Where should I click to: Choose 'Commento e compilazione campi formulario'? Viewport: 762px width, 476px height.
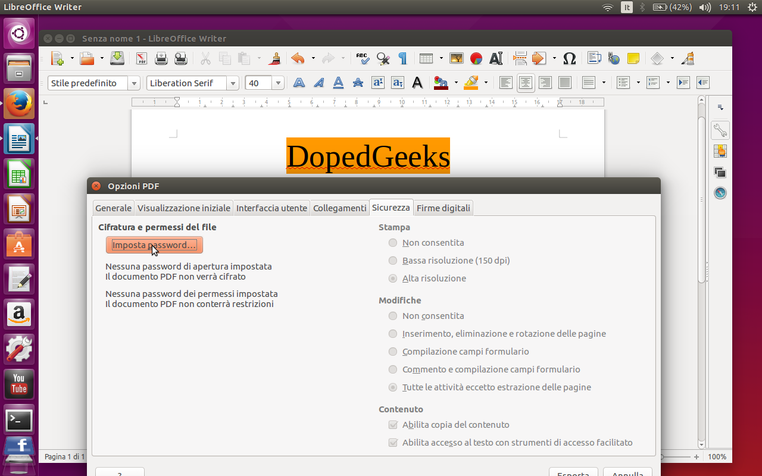[x=485, y=369]
